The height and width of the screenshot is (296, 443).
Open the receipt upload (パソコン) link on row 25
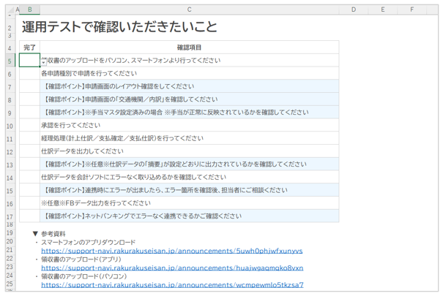click(x=171, y=285)
